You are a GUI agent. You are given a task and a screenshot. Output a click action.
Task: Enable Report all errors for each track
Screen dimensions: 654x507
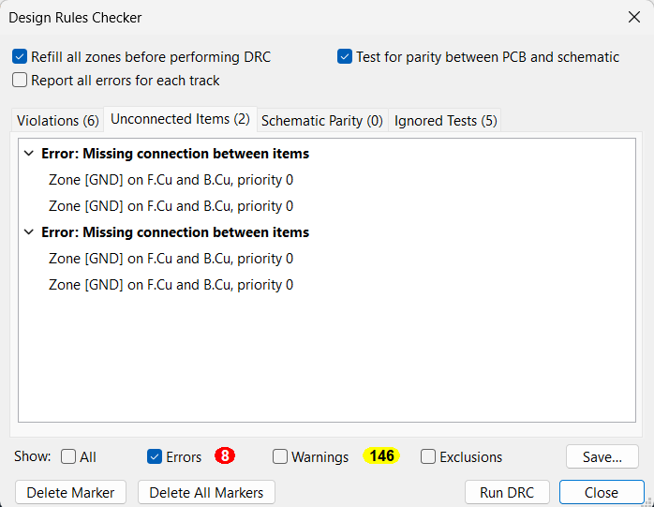[x=20, y=81]
